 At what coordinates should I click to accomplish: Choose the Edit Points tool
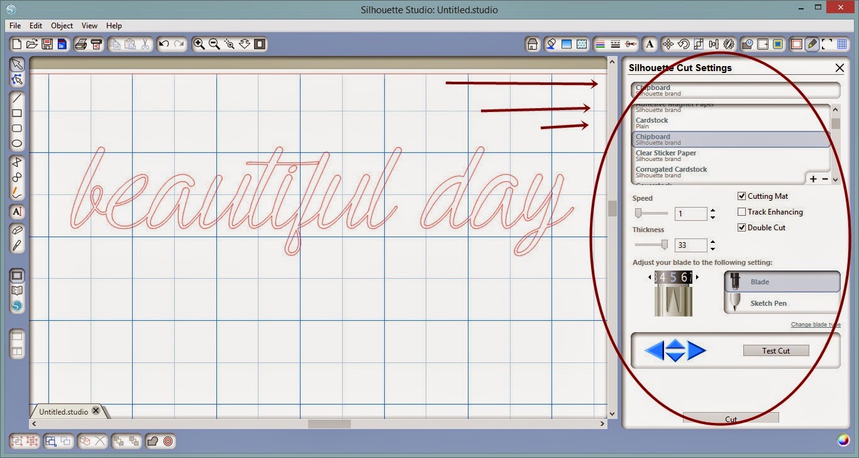pos(17,79)
